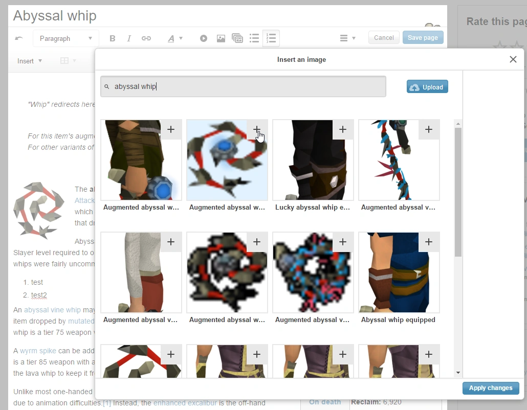Click citation reference [1]
The height and width of the screenshot is (410, 527).
pos(107,403)
